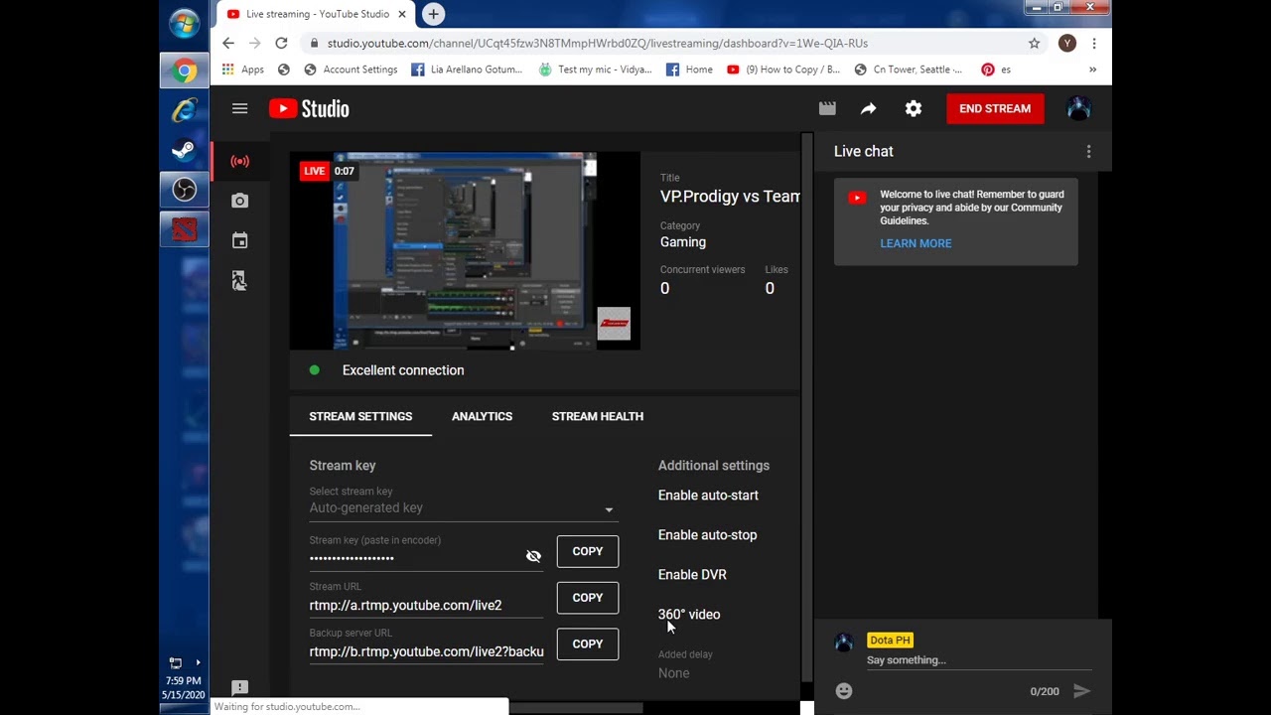The width and height of the screenshot is (1271, 715).
Task: Open the Test my mic bookmark
Action: 595,70
